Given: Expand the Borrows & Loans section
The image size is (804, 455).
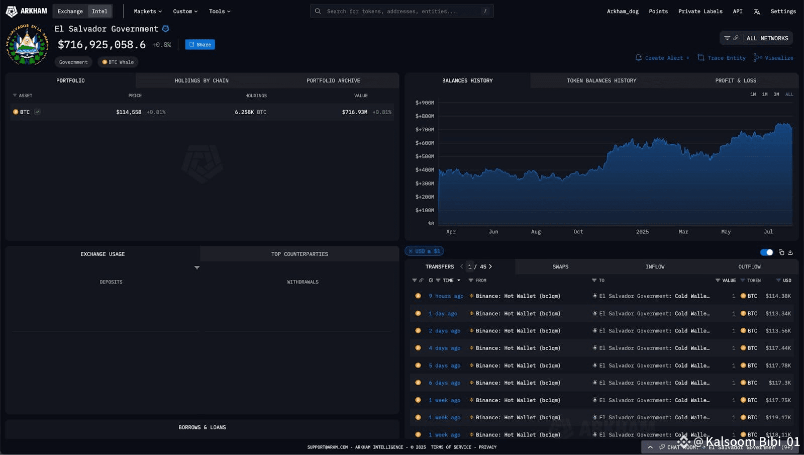Looking at the screenshot, I should click(x=203, y=427).
